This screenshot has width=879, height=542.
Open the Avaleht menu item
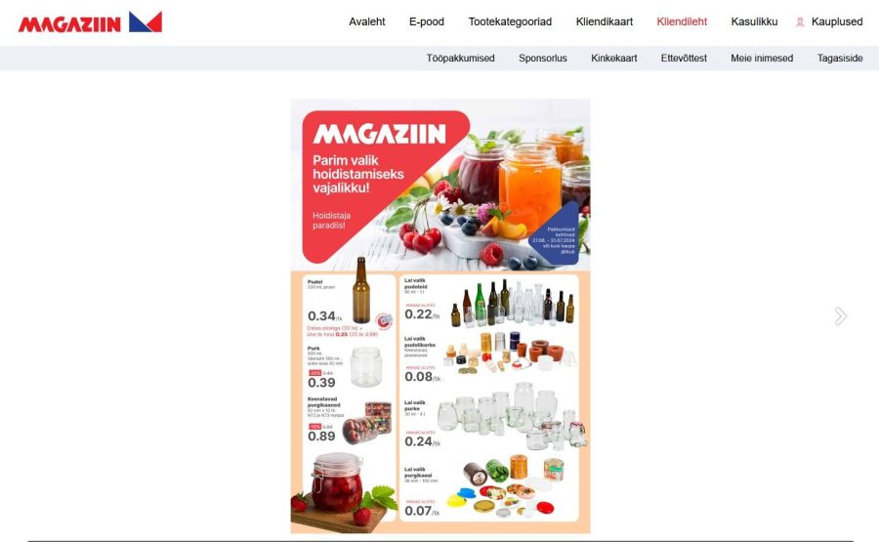tap(366, 21)
